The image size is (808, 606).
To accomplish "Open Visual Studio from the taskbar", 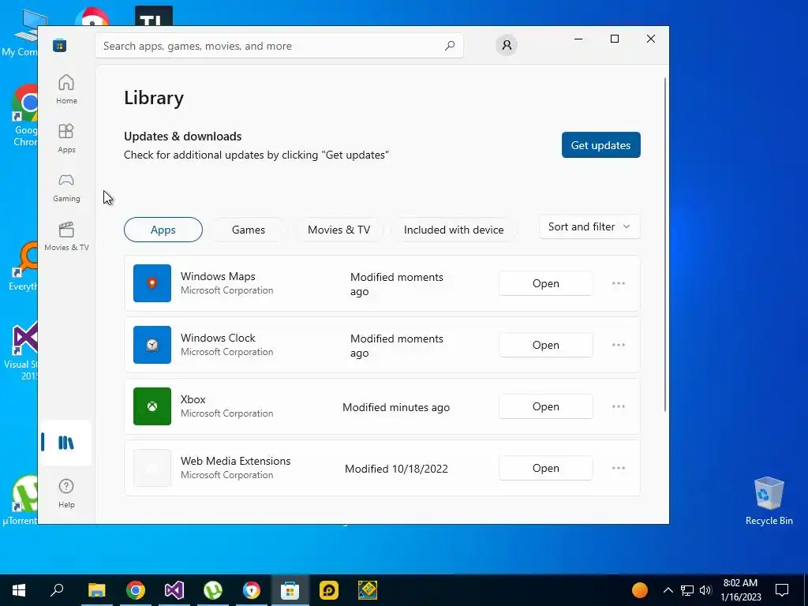I will (174, 590).
